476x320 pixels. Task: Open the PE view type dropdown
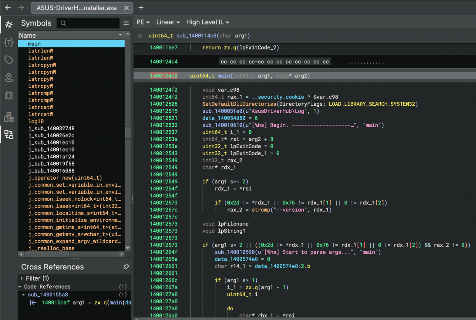click(x=142, y=22)
